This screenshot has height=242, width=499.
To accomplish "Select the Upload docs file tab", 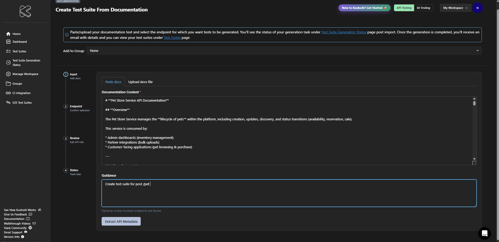I will [140, 82].
